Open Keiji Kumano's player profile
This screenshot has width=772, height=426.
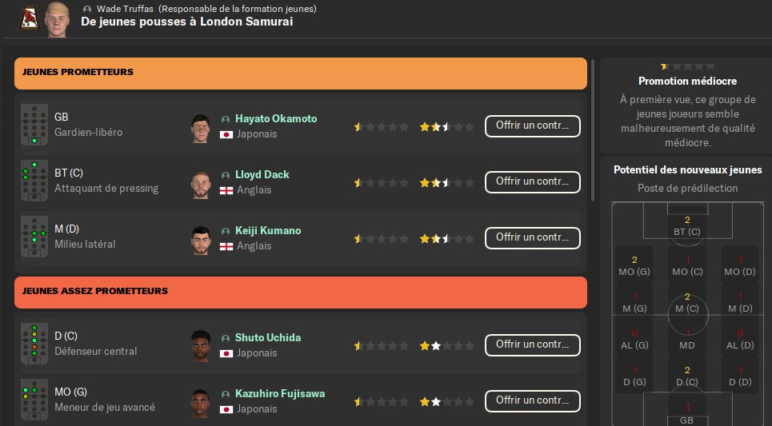coord(268,231)
